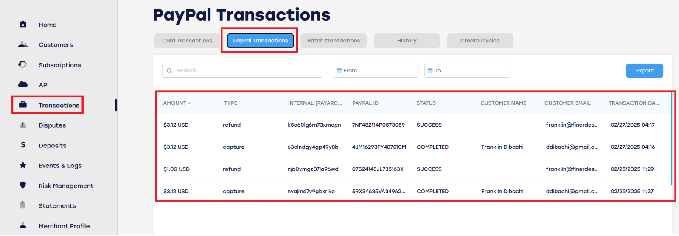Click the transactions Search field
The height and width of the screenshot is (236, 679).
coord(242,71)
